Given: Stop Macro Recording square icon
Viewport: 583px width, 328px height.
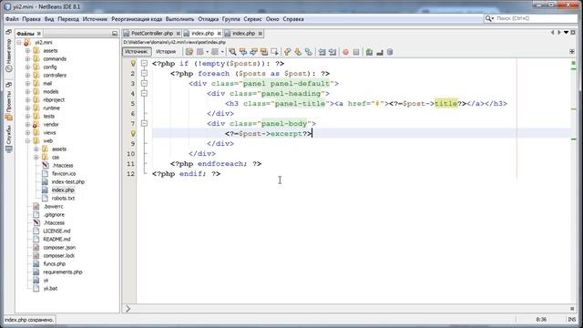Looking at the screenshot, I should click(356, 52).
